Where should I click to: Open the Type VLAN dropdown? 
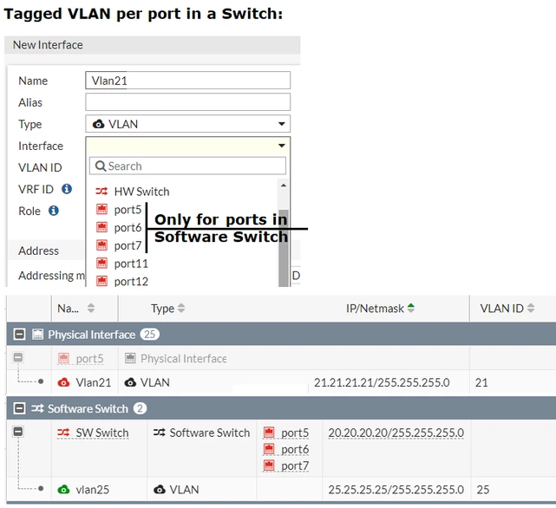point(188,124)
